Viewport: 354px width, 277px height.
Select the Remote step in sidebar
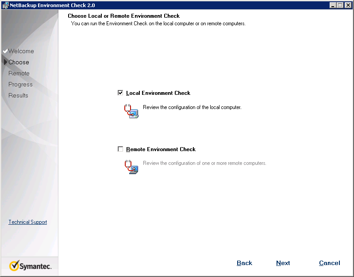tap(19, 73)
